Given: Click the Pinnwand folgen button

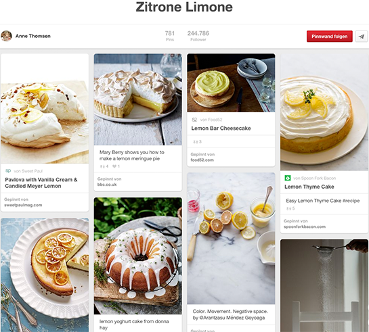Looking at the screenshot, I should pos(330,37).
